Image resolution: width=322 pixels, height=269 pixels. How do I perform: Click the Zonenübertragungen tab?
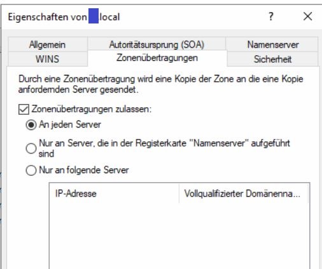157,58
